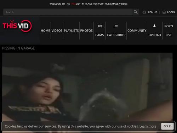177x133 pixels.
Task: Go to the Home menu item
Action: 45,31
